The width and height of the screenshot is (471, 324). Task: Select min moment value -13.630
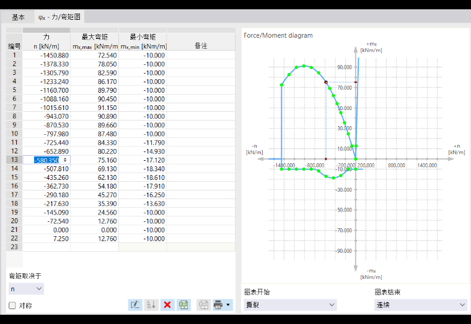coord(143,203)
